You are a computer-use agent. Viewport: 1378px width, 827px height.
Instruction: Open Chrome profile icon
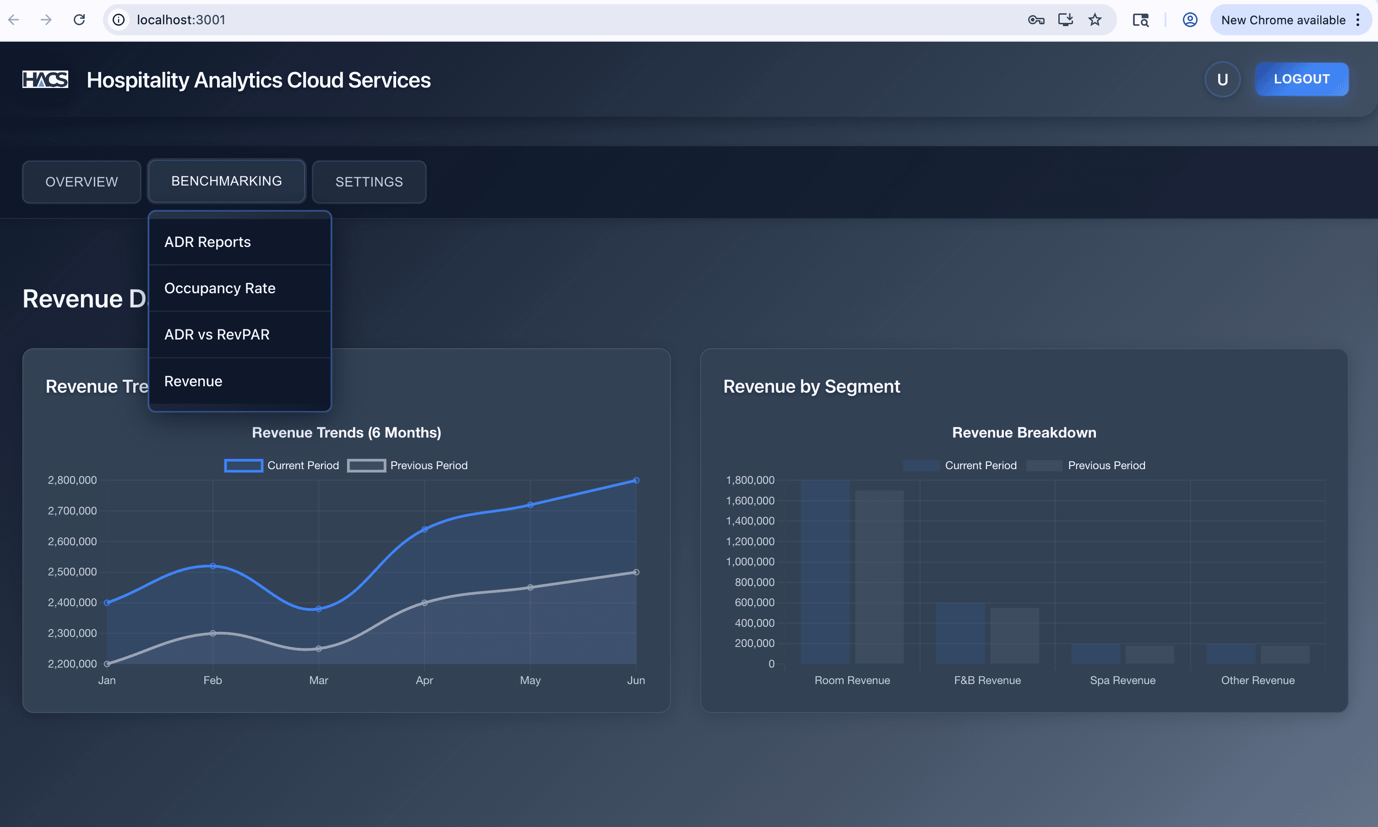click(x=1190, y=20)
